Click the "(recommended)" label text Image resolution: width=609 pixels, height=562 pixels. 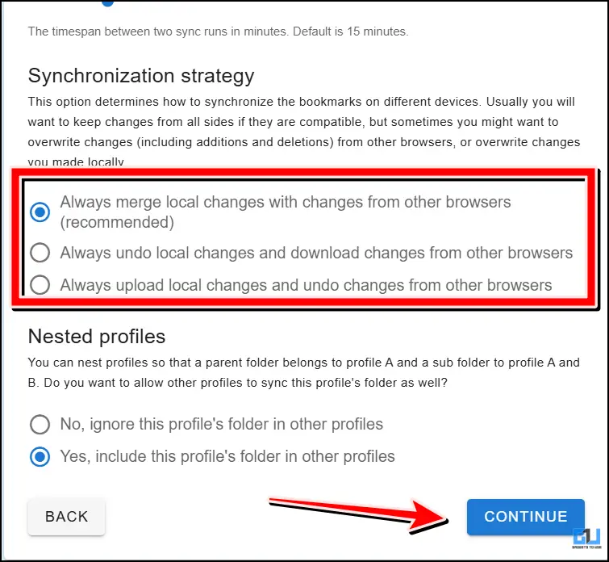coord(116,222)
